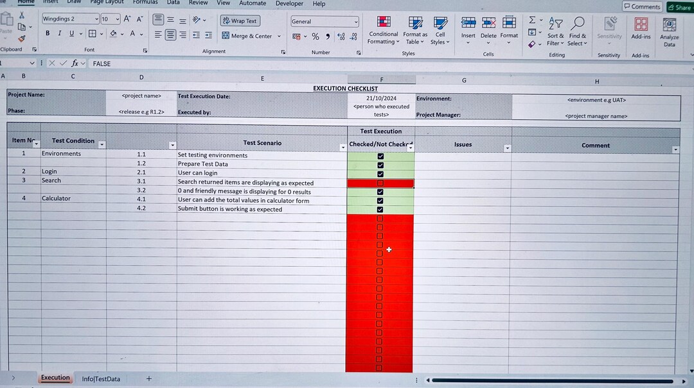
Task: Click the Percent Style icon
Action: [x=316, y=37]
